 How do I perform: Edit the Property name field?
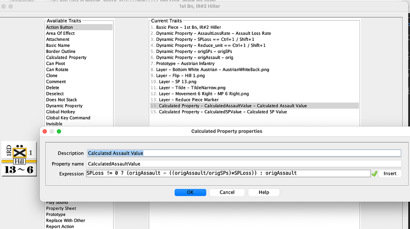[x=244, y=164]
